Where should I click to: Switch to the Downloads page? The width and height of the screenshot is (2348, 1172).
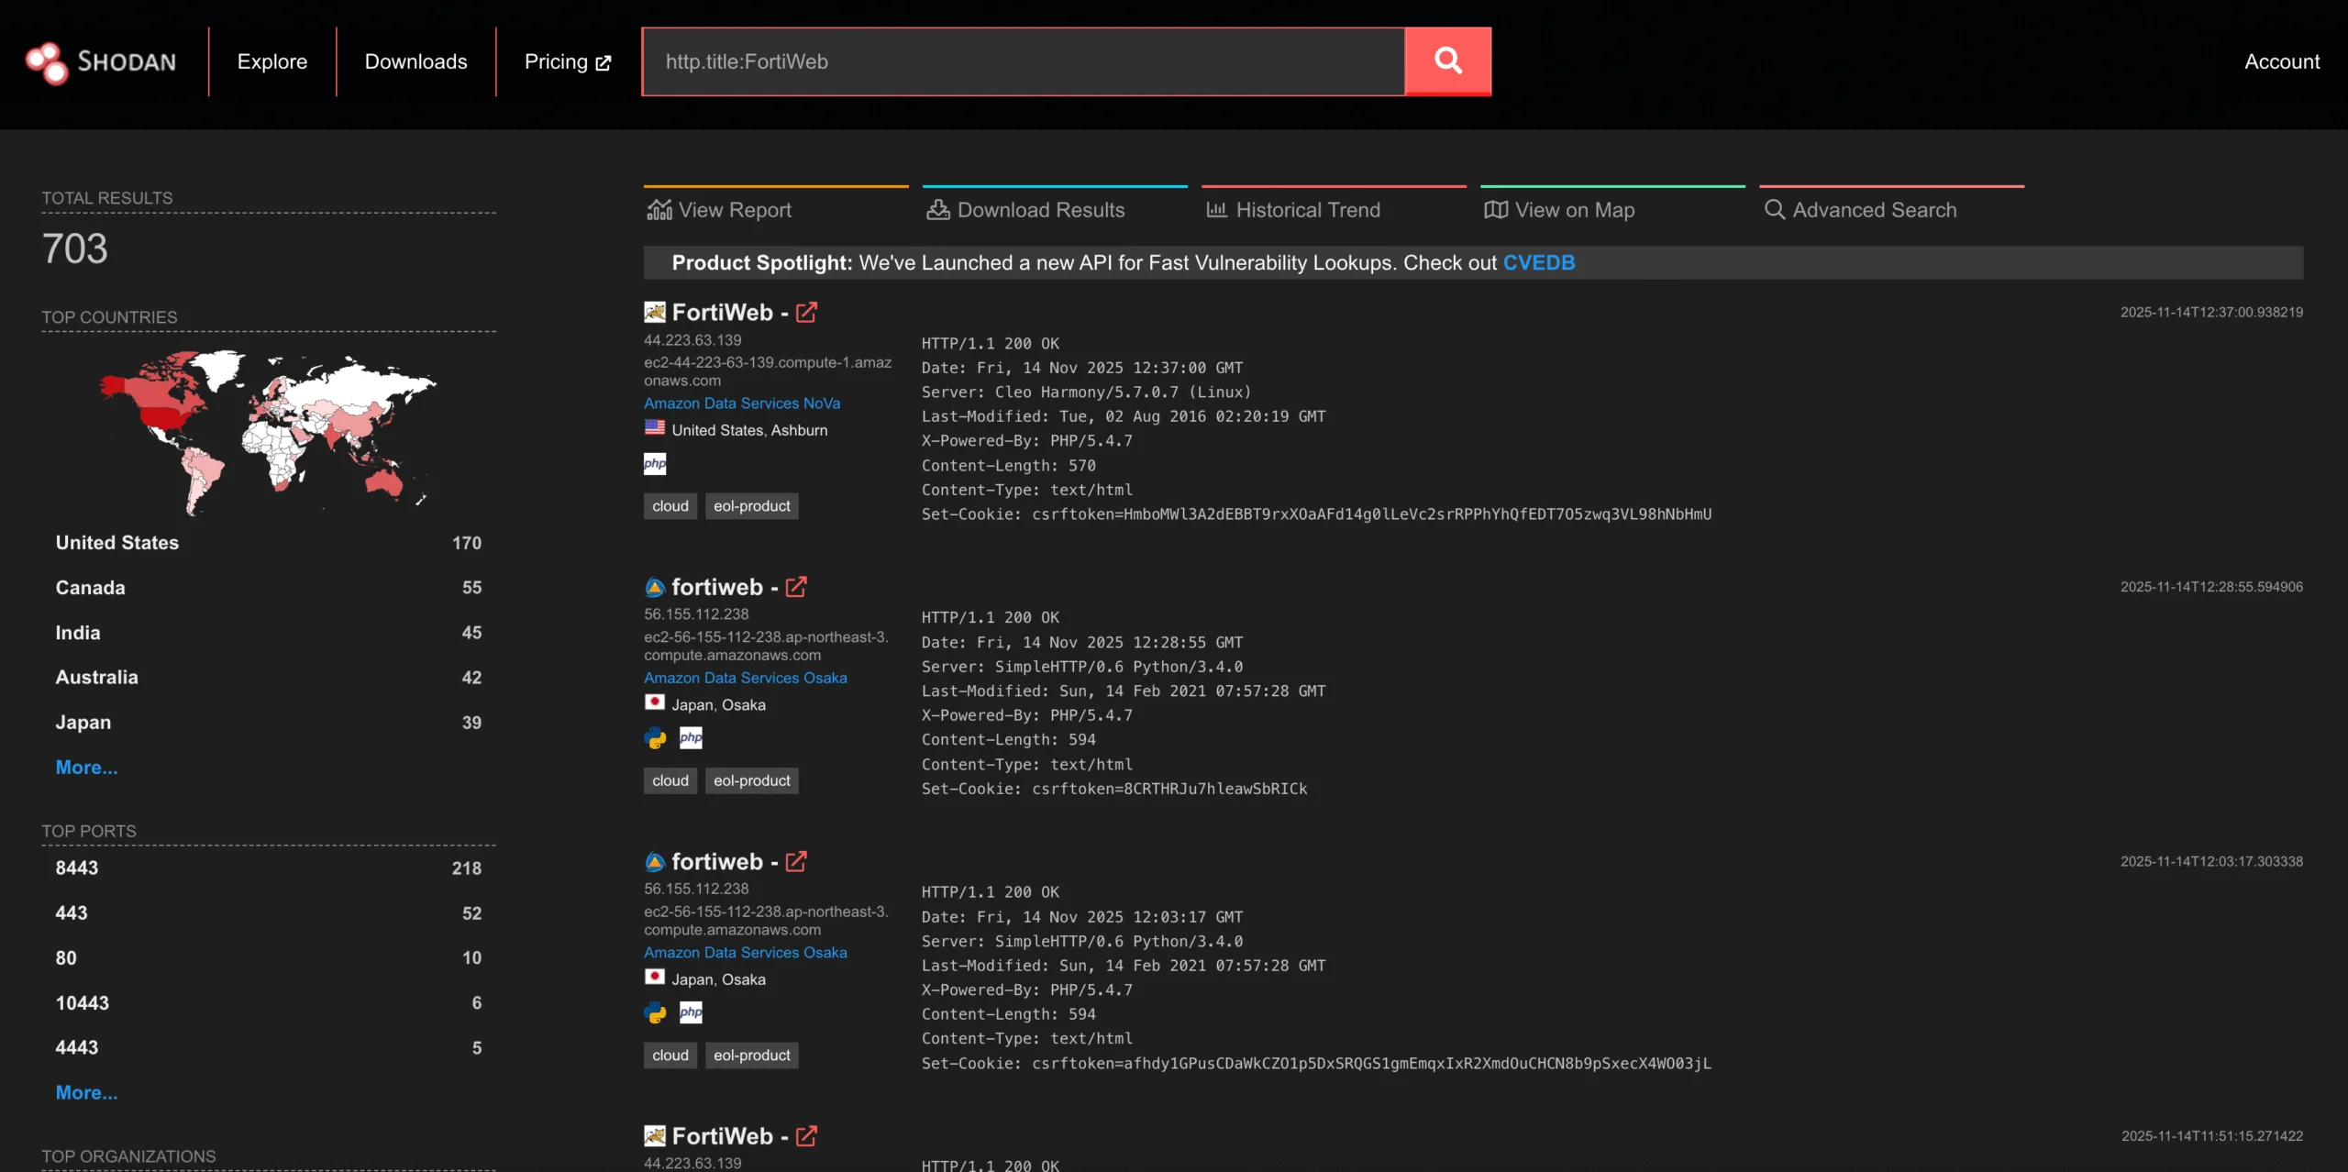click(415, 61)
